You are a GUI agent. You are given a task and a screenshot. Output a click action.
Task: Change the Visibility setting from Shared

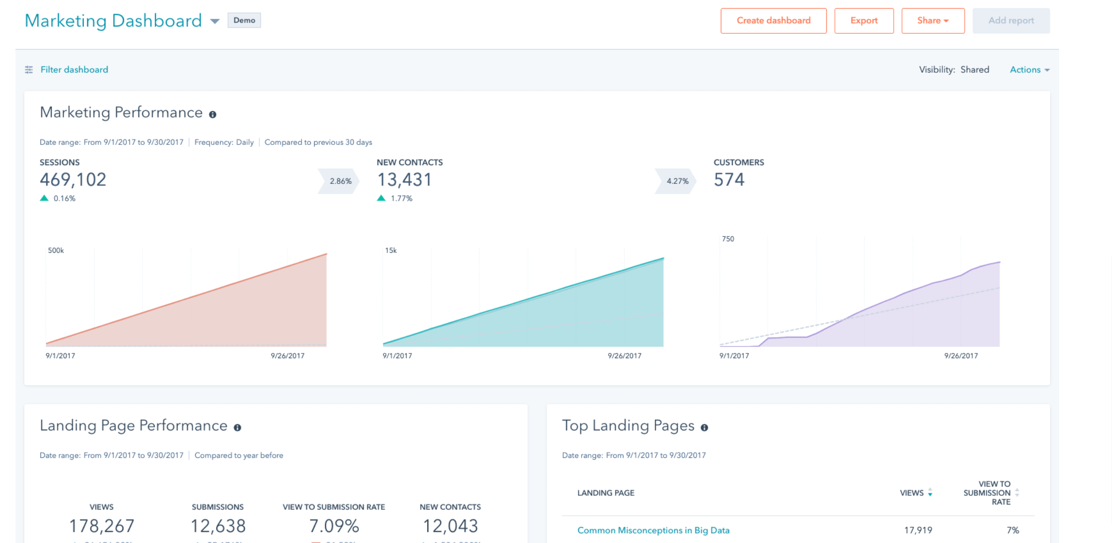coord(975,69)
